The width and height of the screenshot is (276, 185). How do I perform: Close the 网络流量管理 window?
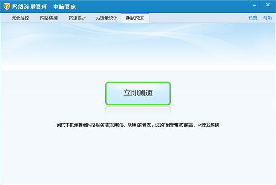coord(268,5)
